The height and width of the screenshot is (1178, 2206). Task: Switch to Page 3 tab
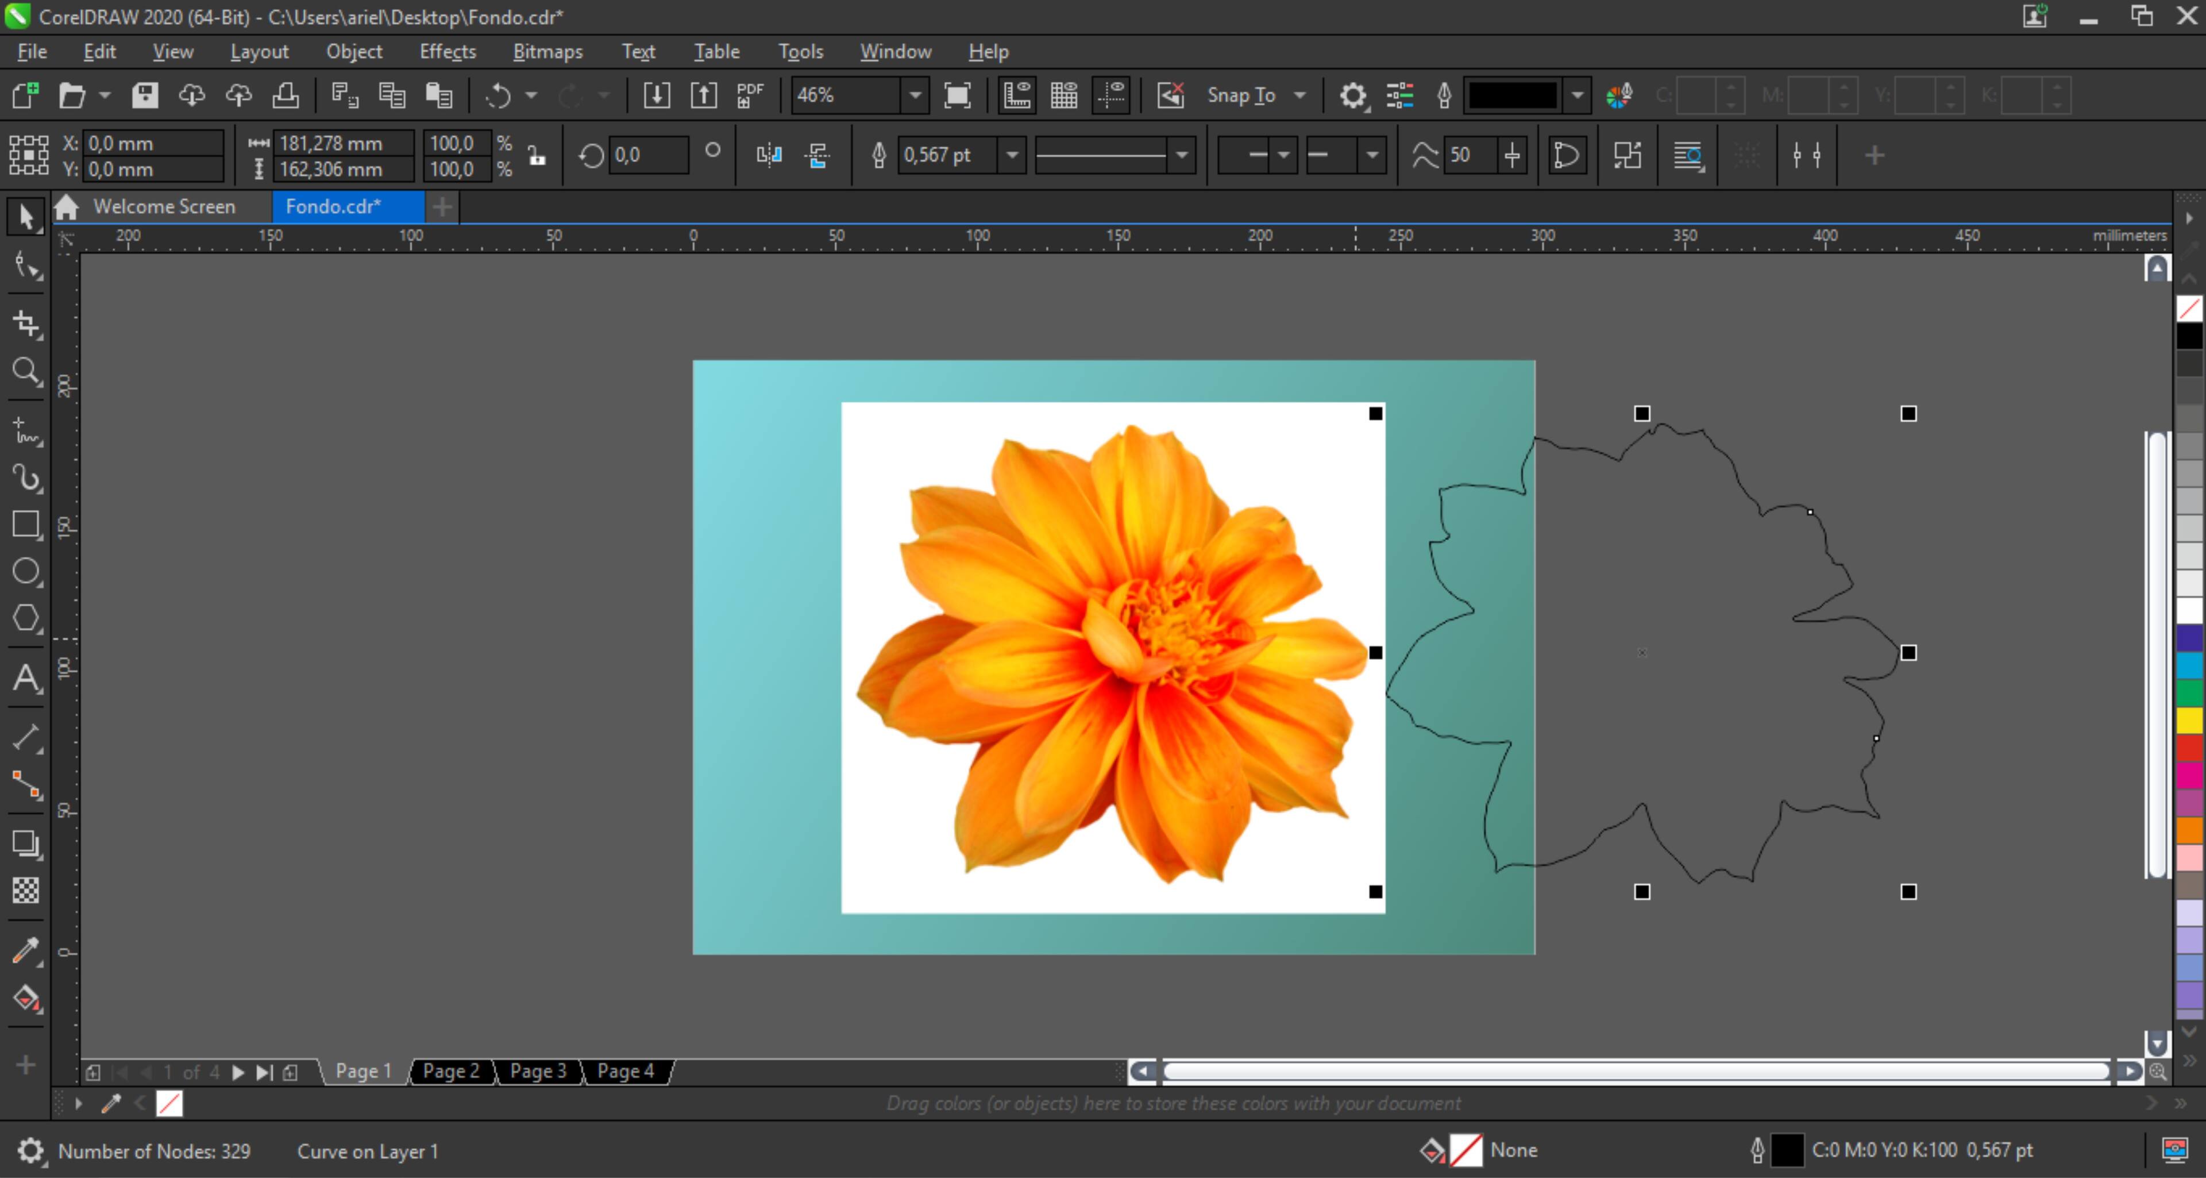coord(538,1071)
